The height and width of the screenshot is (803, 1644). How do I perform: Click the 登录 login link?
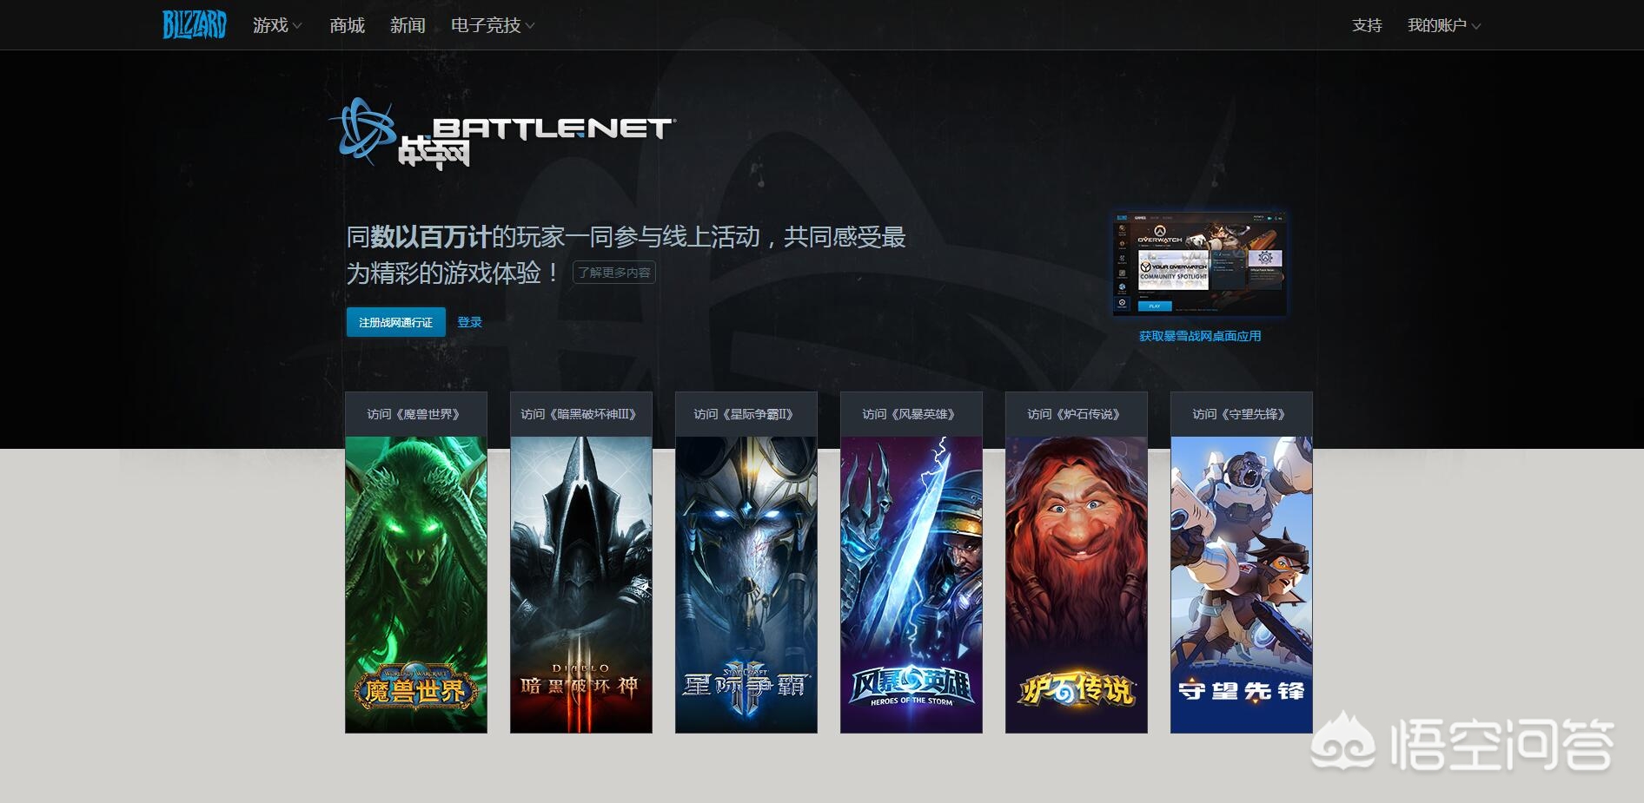coord(469,322)
